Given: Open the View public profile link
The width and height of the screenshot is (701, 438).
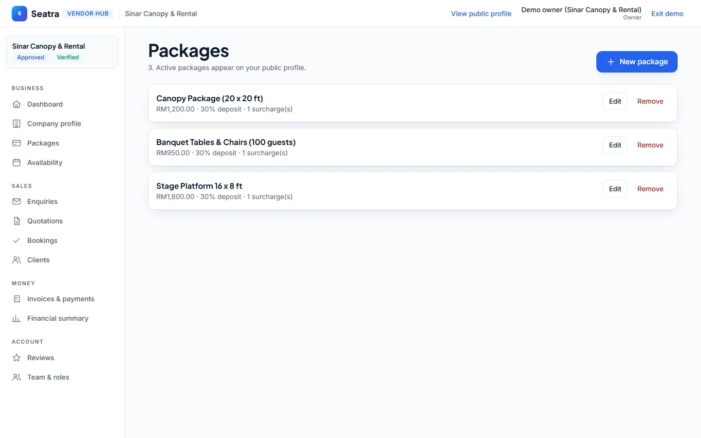Looking at the screenshot, I should (481, 14).
